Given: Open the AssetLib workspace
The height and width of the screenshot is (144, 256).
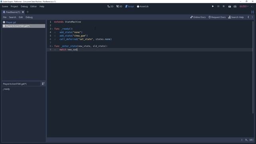Looking at the screenshot, I should [143, 6].
